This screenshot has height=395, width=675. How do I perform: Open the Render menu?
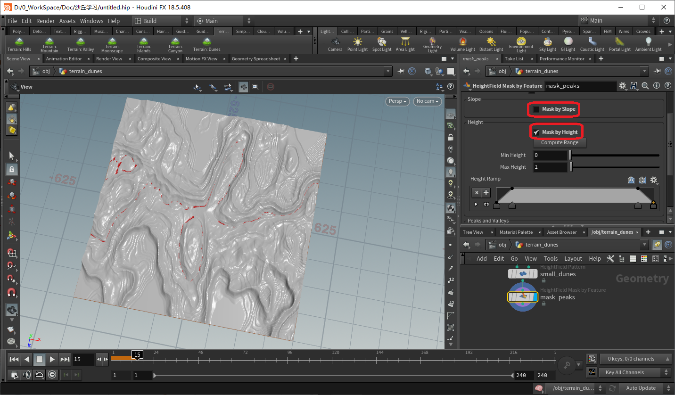point(45,21)
